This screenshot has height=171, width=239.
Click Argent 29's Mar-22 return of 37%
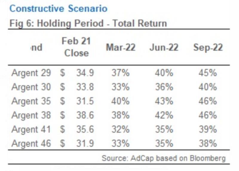[x=120, y=73]
